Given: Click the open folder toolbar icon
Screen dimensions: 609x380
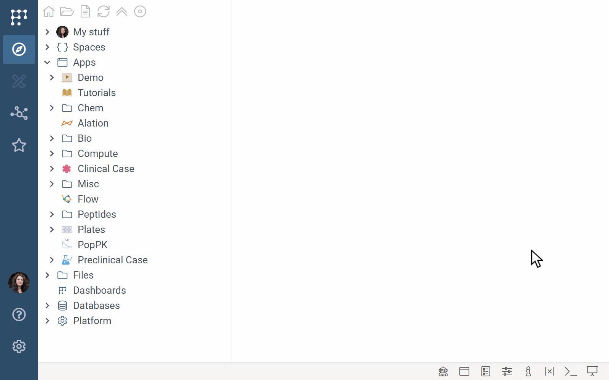Looking at the screenshot, I should (67, 11).
